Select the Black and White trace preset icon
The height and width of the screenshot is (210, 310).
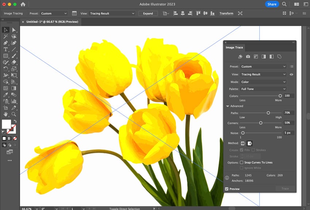(271, 57)
